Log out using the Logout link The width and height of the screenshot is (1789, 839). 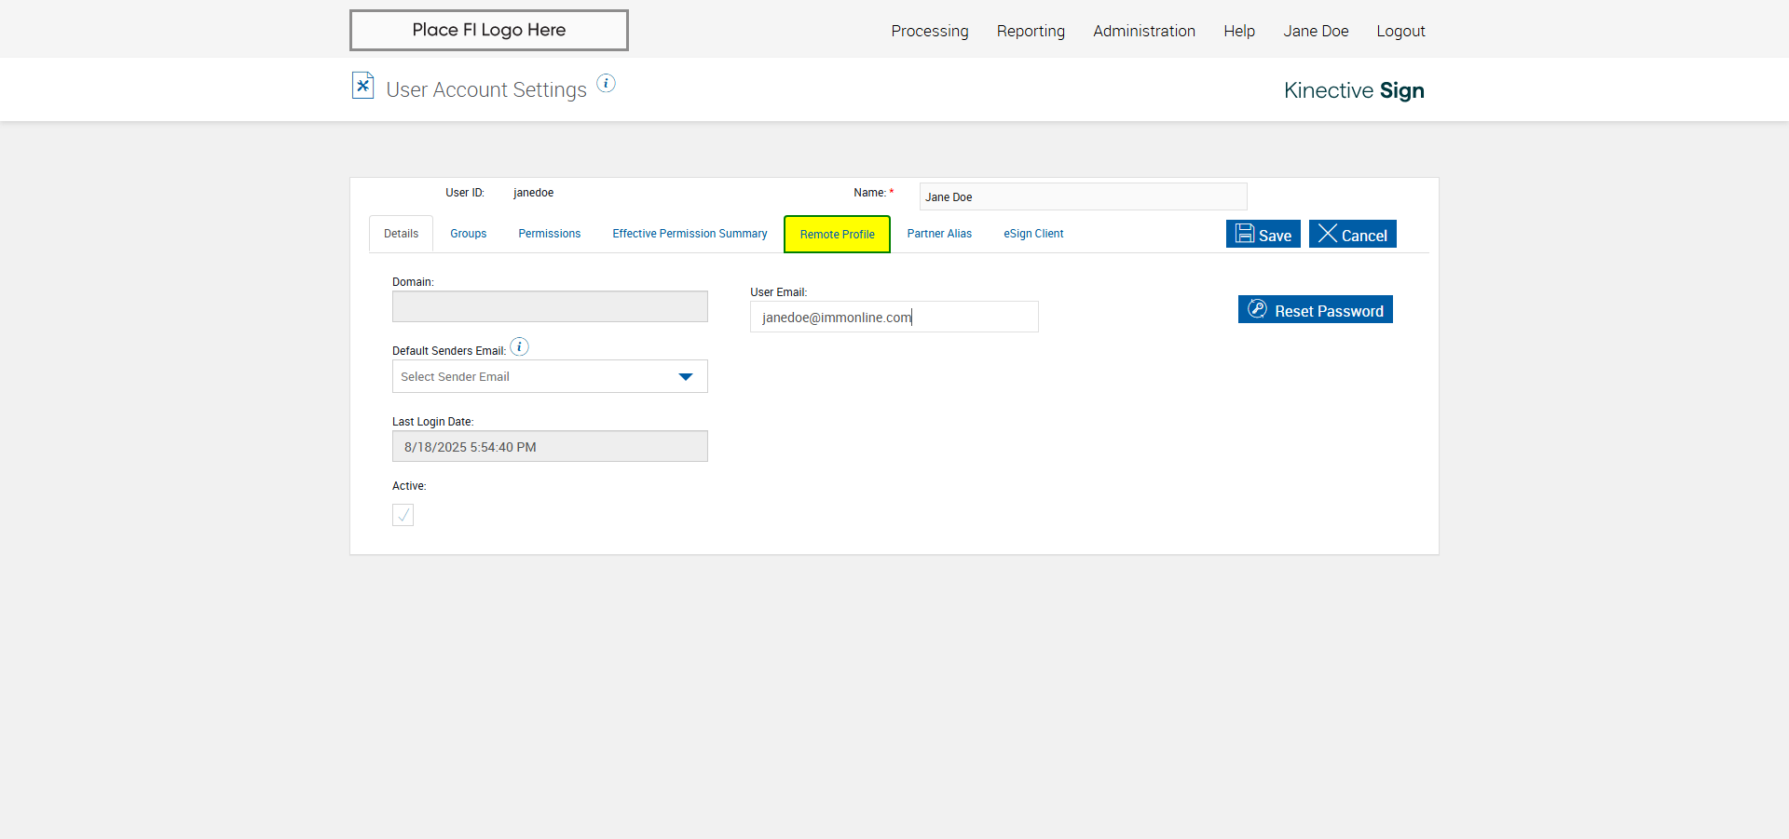tap(1400, 31)
